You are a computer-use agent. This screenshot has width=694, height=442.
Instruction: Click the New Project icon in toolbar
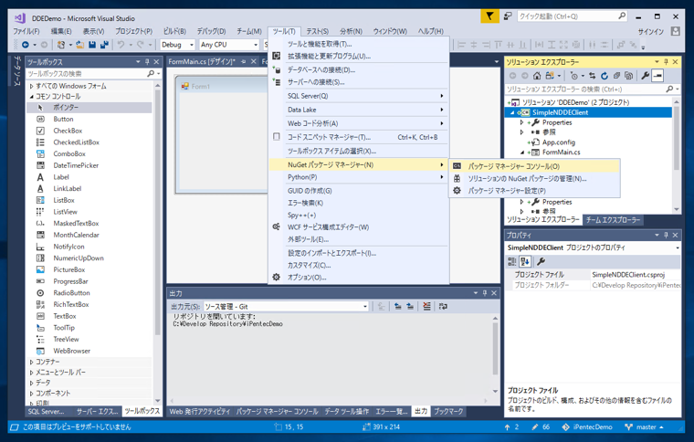pyautogui.click(x=61, y=45)
